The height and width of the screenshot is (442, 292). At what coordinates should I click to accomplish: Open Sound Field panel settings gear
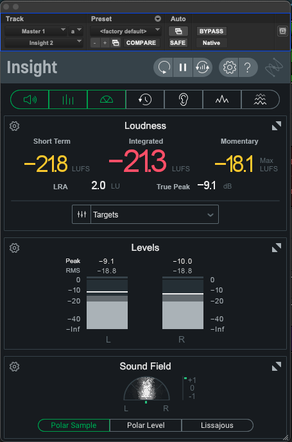point(14,366)
